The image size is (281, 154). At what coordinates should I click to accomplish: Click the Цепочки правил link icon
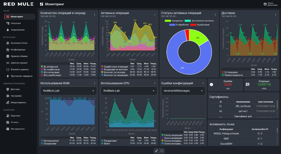[8, 63]
